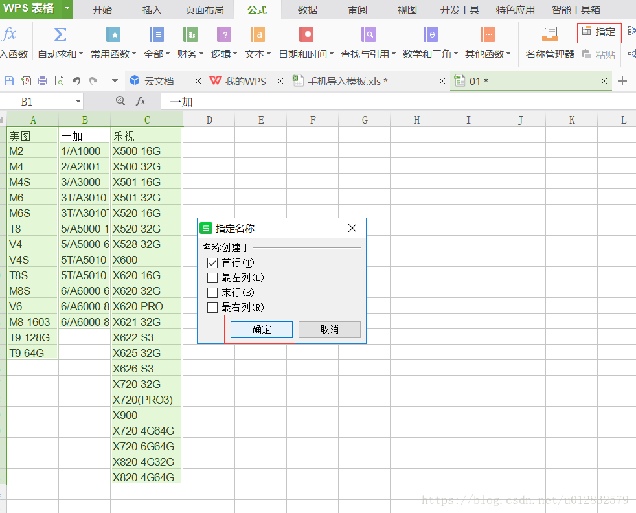Select cell containing T9 128G
This screenshot has height=513, width=636.
coord(33,337)
